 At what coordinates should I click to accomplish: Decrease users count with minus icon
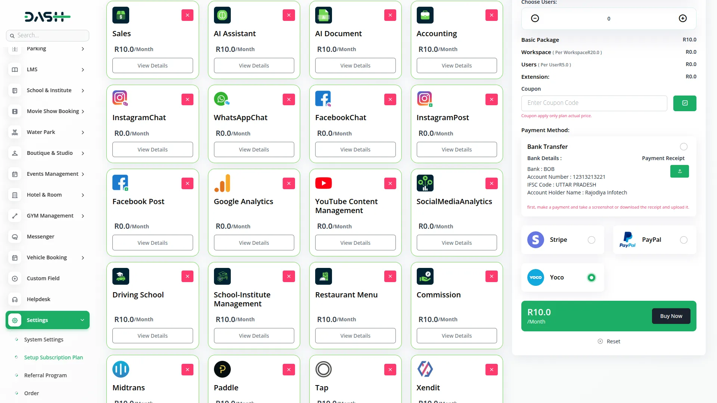coord(535,18)
